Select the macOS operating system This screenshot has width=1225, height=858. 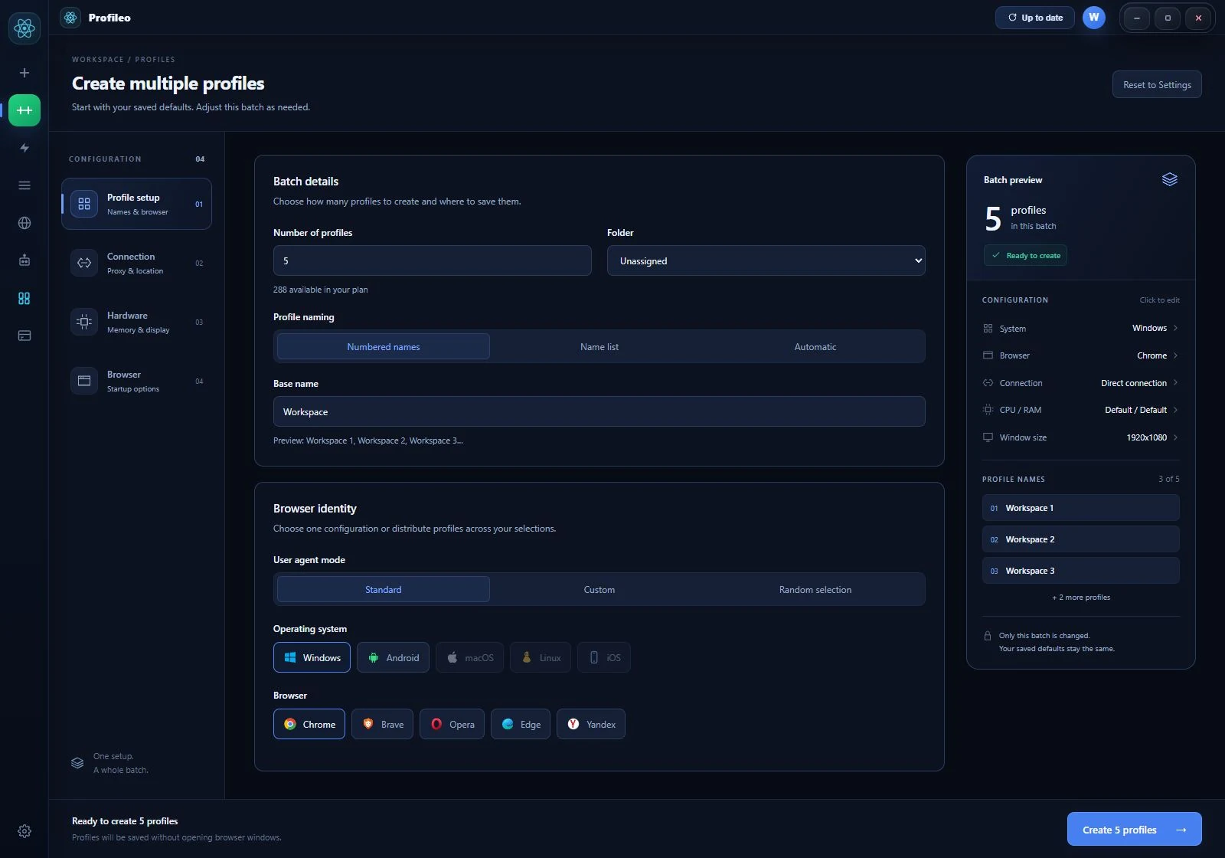point(469,657)
